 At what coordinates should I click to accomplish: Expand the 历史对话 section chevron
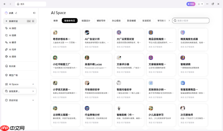point(33,100)
